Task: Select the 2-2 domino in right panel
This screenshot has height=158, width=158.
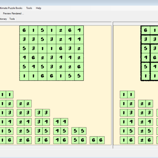Action: pyautogui.click(x=146, y=103)
